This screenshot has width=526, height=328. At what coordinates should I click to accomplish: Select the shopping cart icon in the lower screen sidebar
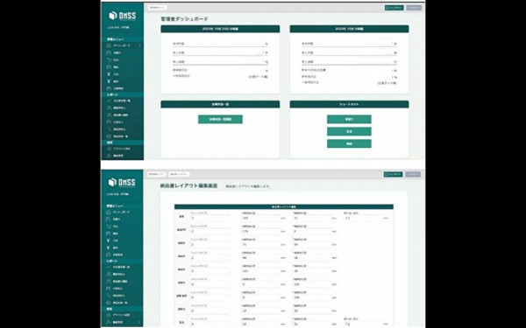pyautogui.click(x=109, y=227)
